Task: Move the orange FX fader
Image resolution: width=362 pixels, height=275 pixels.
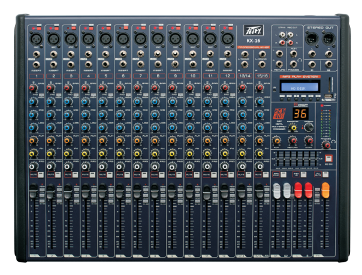Action: [x=325, y=190]
